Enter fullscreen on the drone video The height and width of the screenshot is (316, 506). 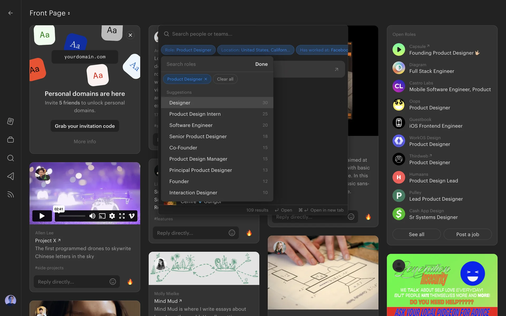(122, 216)
